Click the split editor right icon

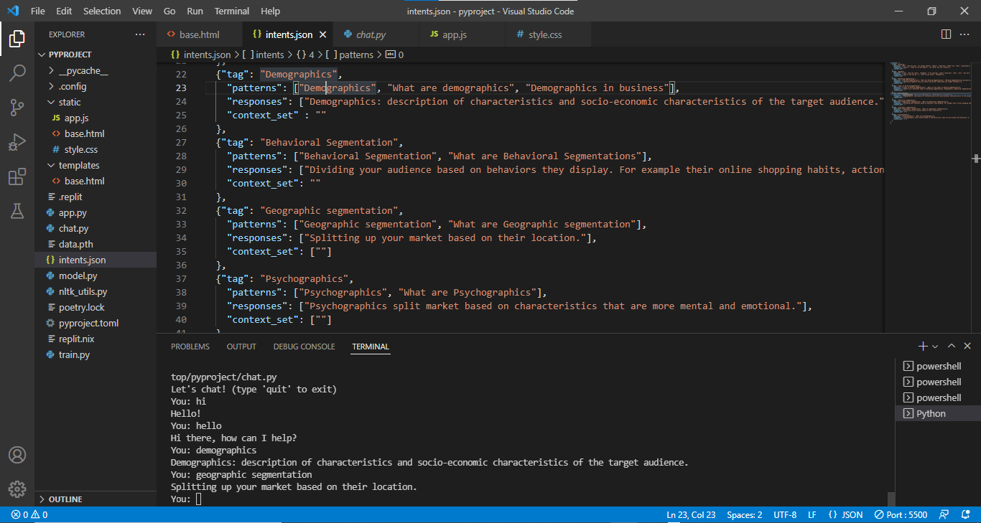(x=946, y=34)
